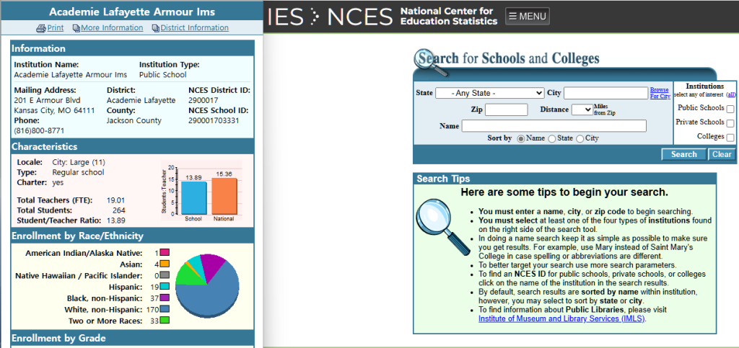The image size is (739, 348).
Task: Click the NCES School ID 290001703331
Action: [x=214, y=120]
